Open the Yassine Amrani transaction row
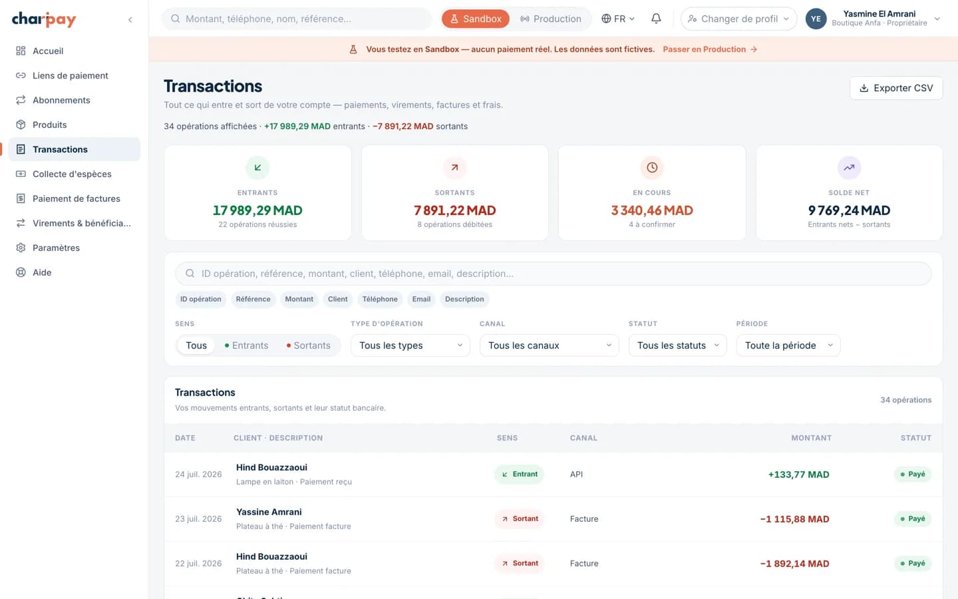The image size is (958, 599). tap(554, 519)
